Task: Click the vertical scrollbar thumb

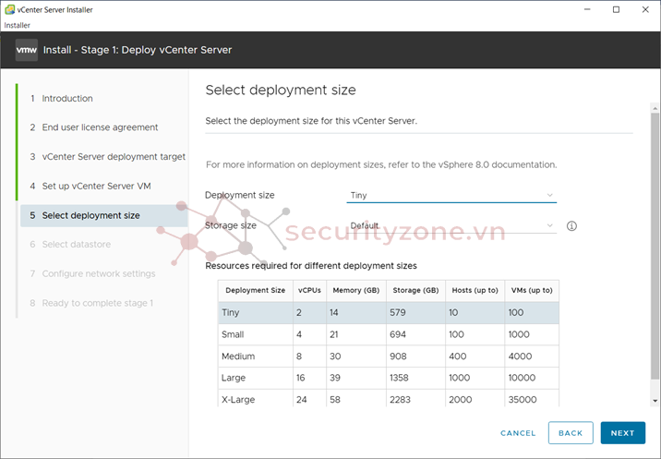Action: click(655, 246)
